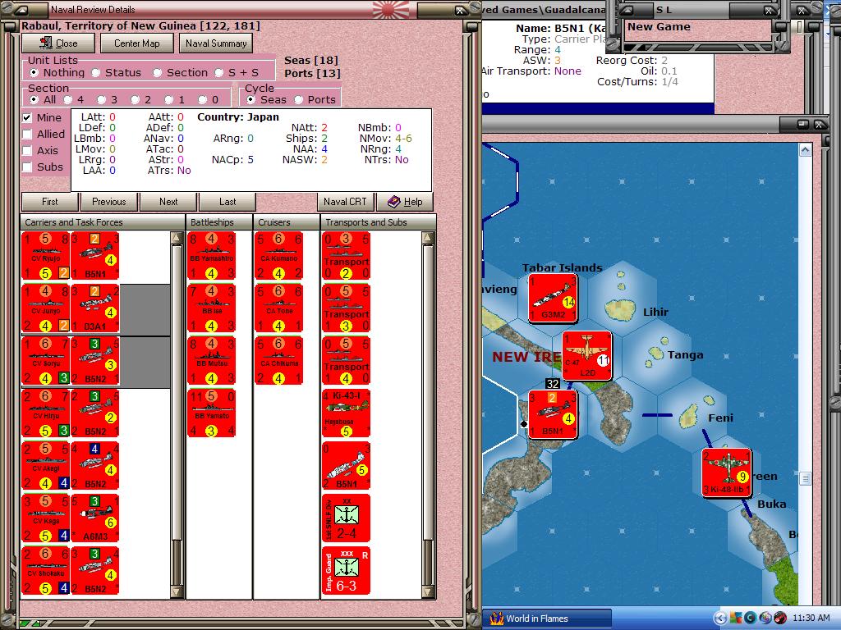Select the D3A1 aircraft counter
The image size is (841, 630).
tap(95, 308)
